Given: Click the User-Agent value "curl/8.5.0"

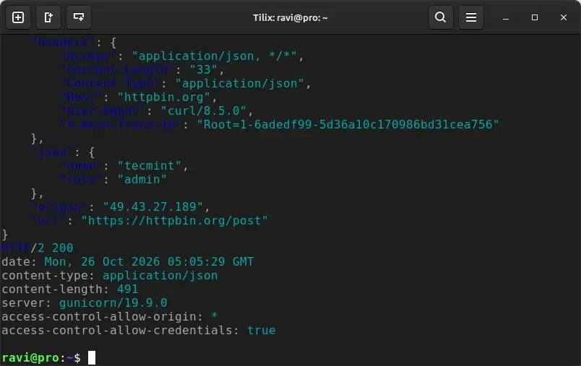Looking at the screenshot, I should coord(203,110).
